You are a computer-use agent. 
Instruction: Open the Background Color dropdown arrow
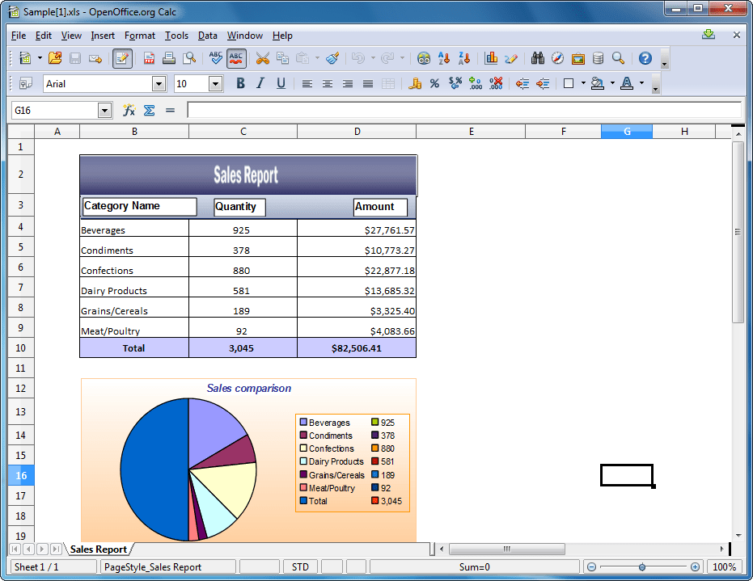(613, 83)
